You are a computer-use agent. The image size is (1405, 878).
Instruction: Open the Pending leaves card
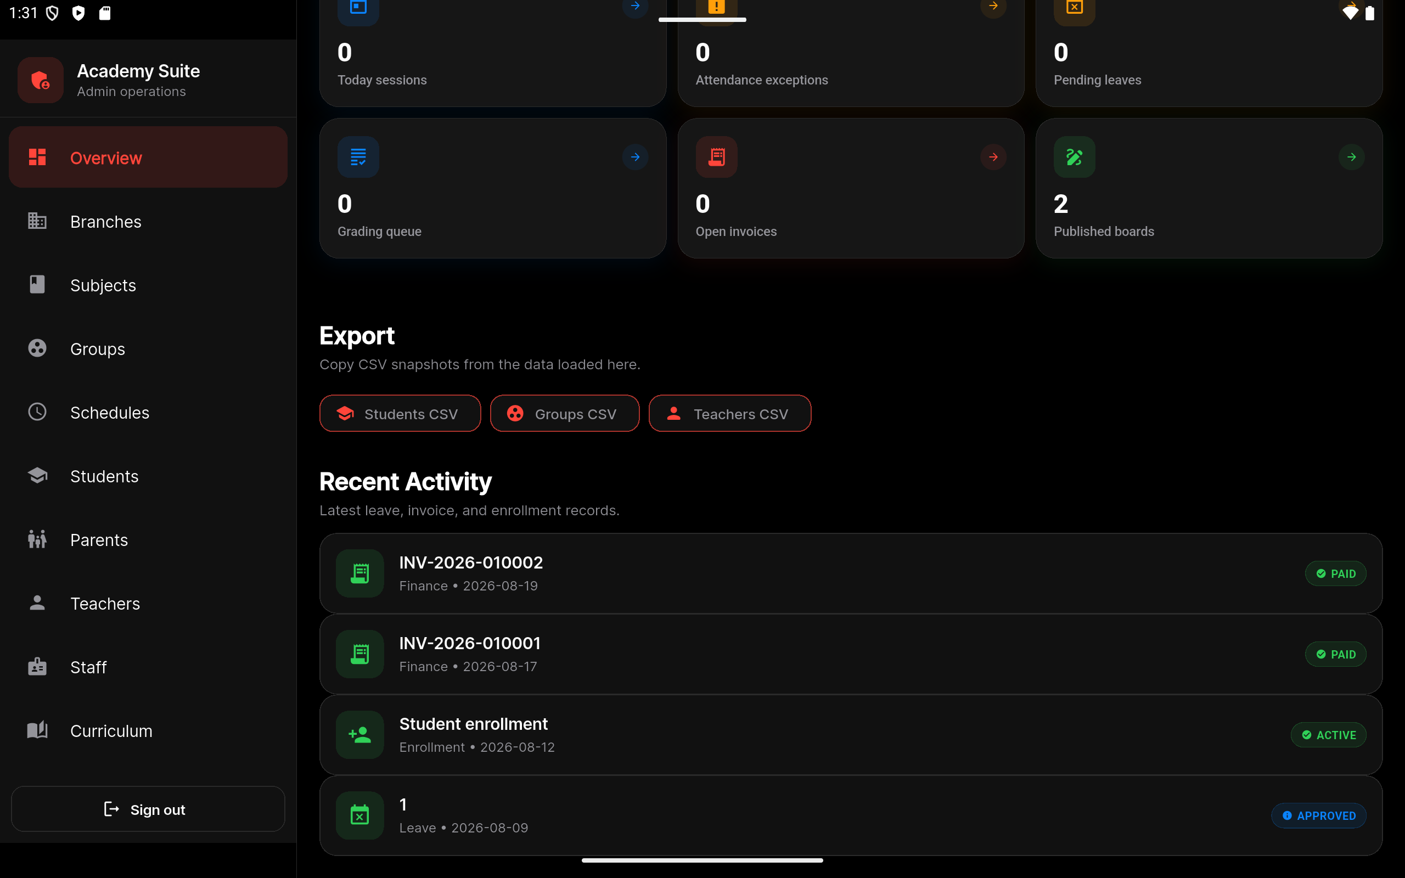1210,53
